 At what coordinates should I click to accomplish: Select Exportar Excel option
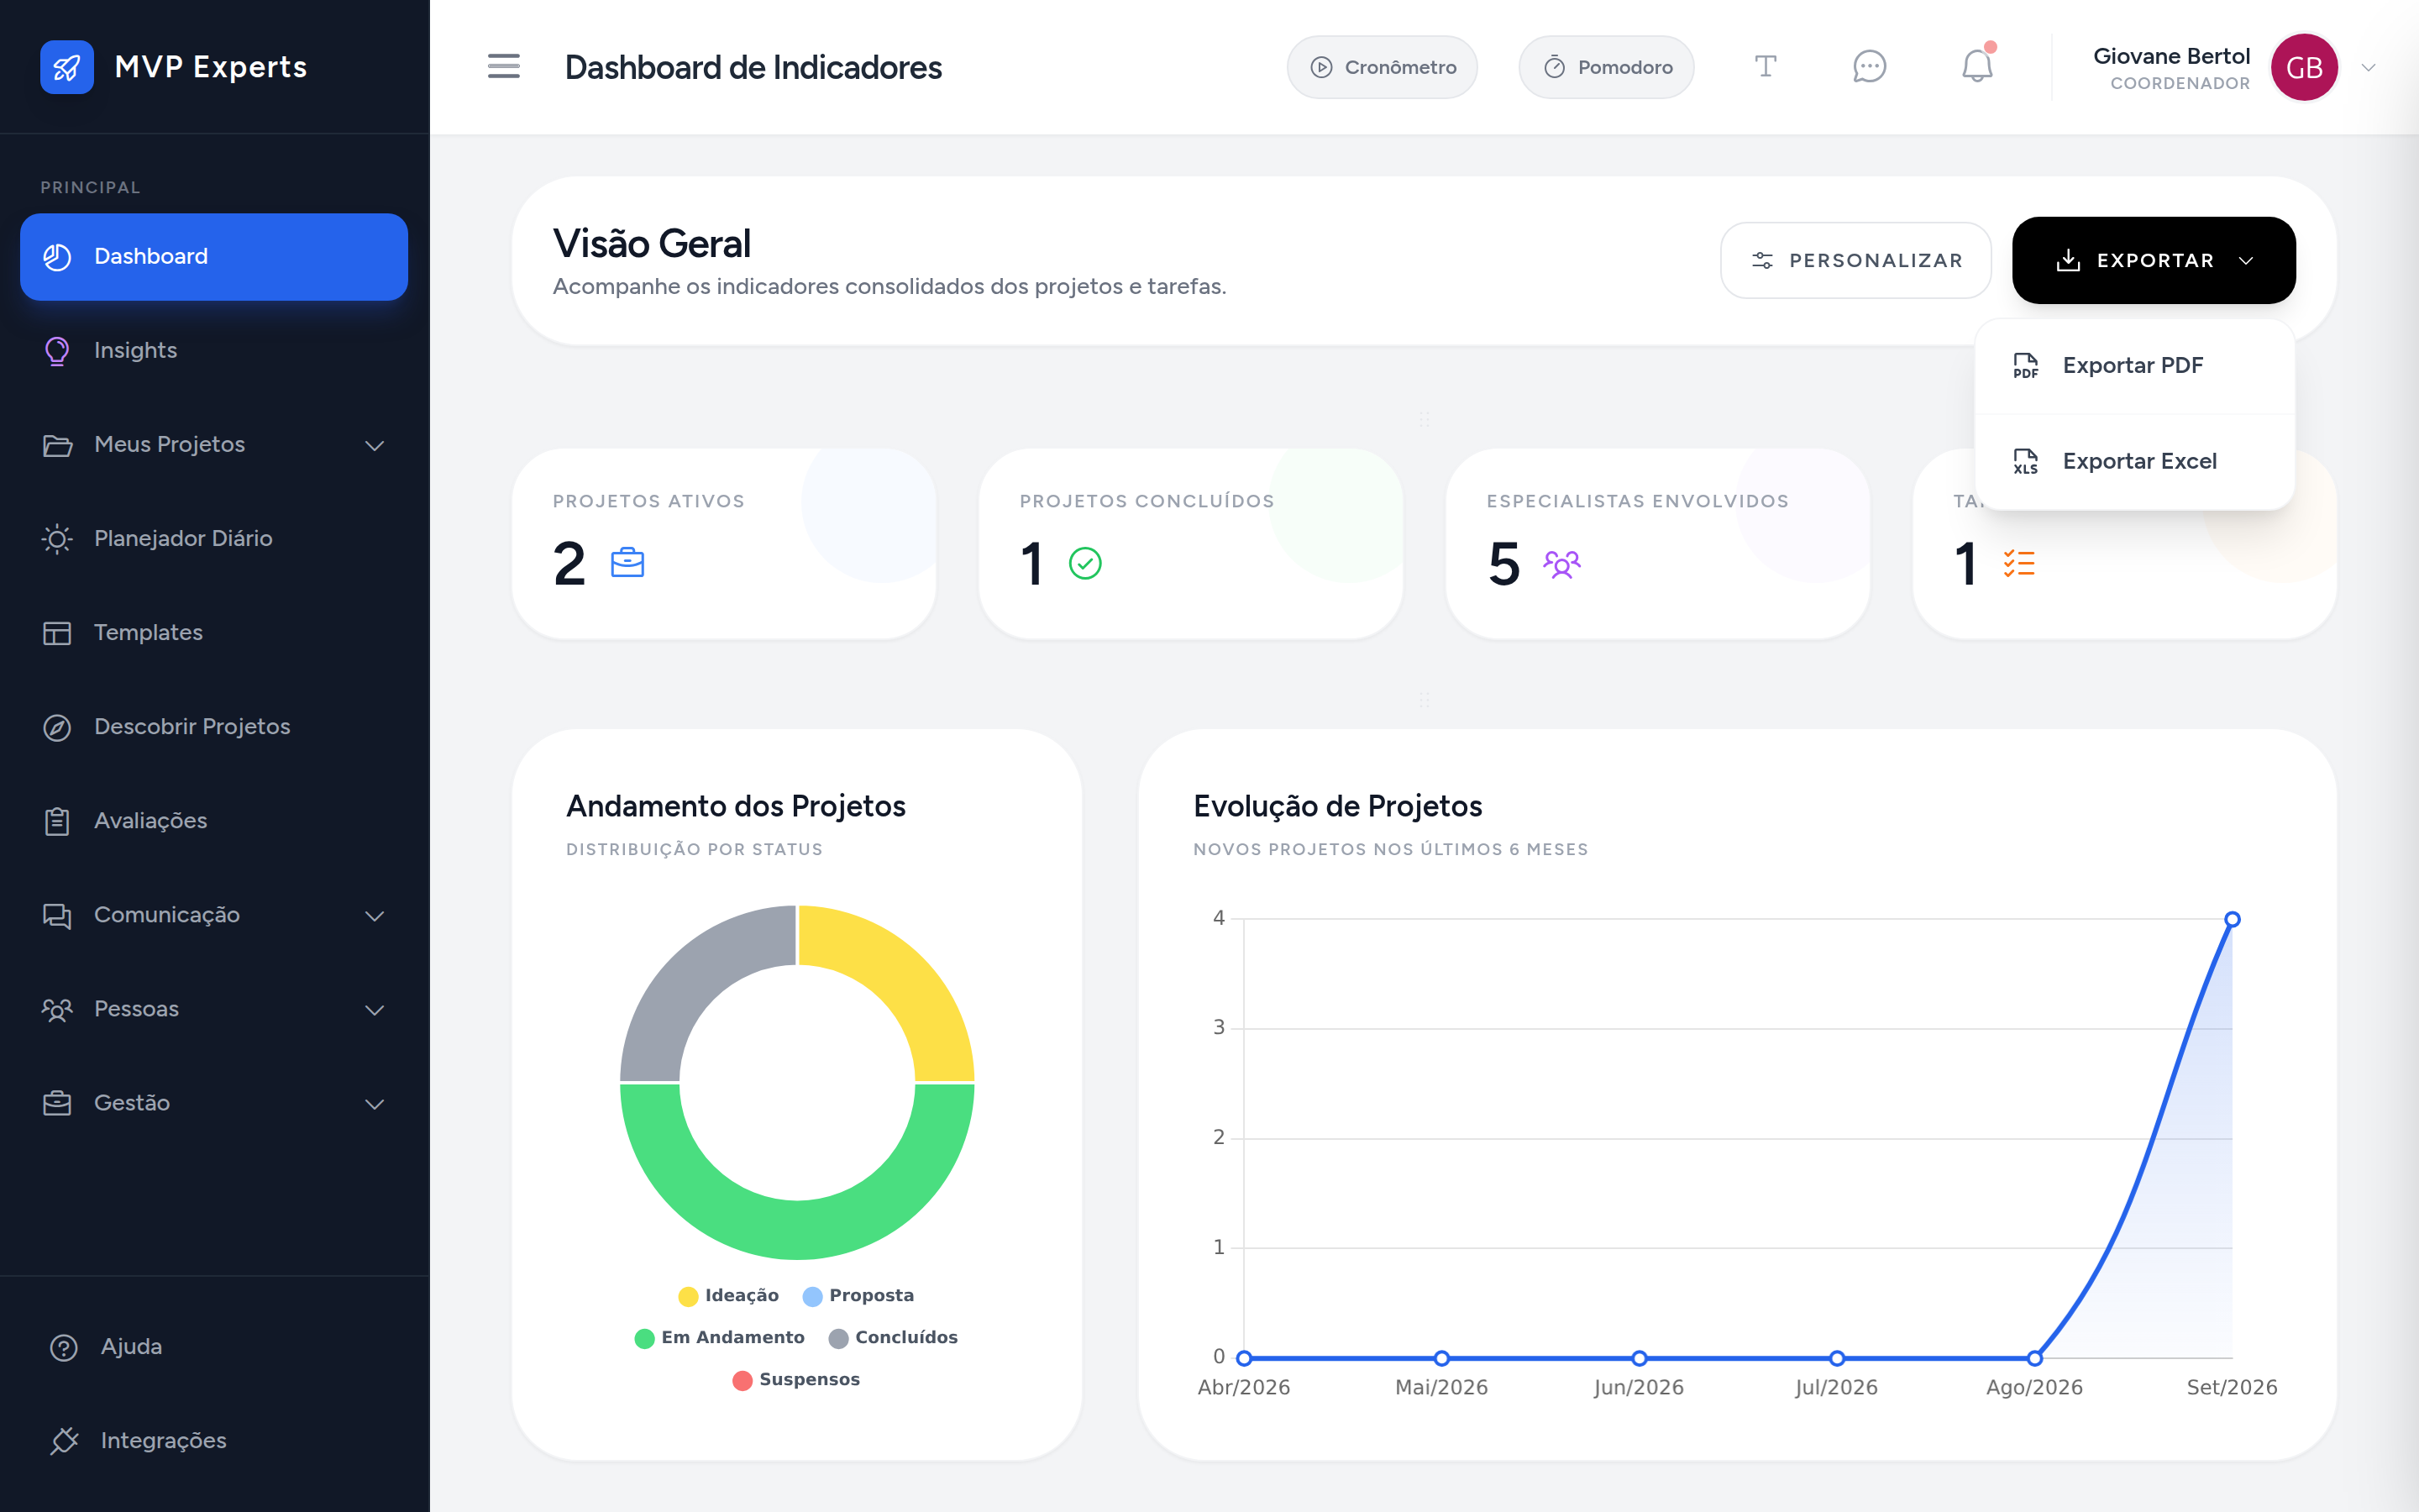2134,461
